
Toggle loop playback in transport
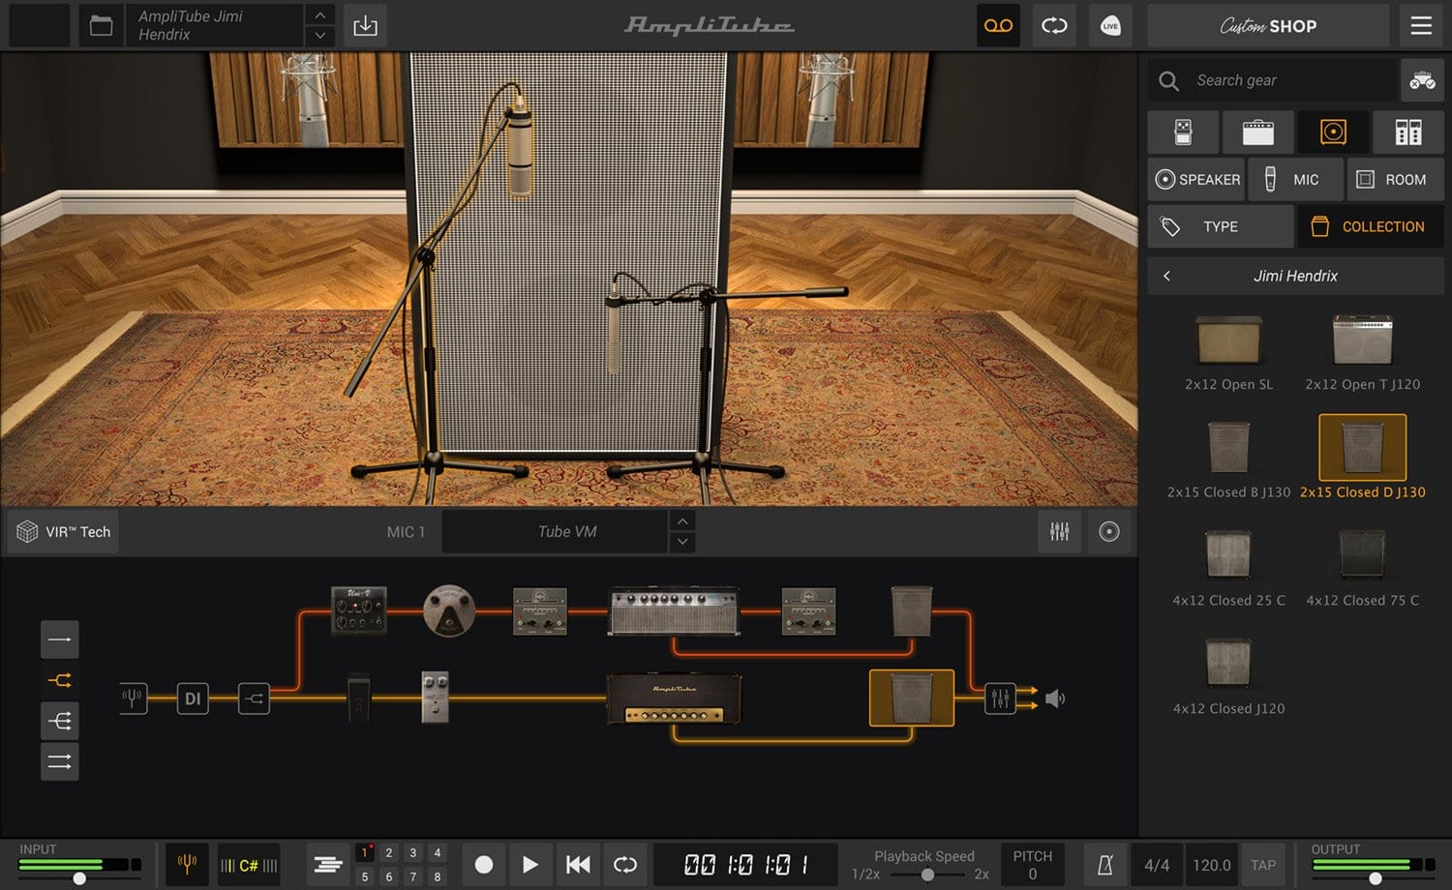(625, 865)
